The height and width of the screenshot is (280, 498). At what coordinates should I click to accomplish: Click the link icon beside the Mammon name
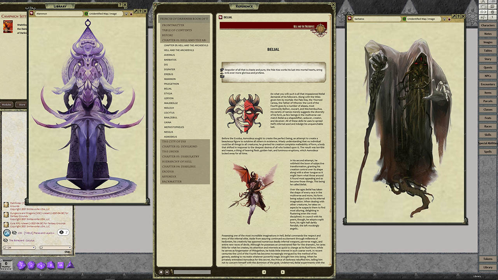click(x=32, y=14)
